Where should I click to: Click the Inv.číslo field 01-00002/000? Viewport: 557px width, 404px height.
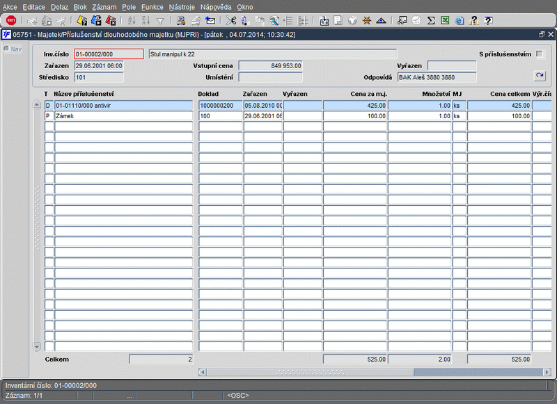[x=109, y=54]
